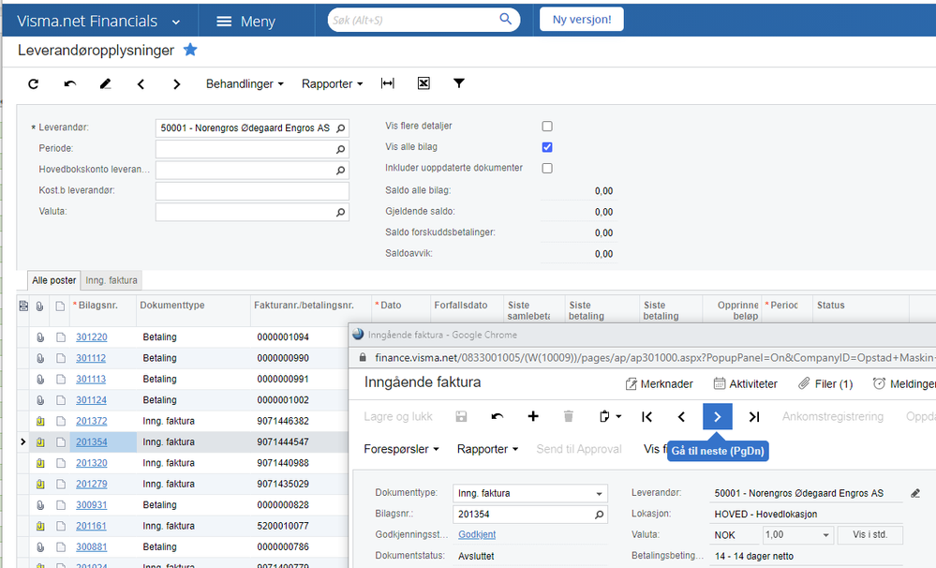936x568 pixels.
Task: Undo changes in Inngående faktura popup
Action: click(x=498, y=416)
